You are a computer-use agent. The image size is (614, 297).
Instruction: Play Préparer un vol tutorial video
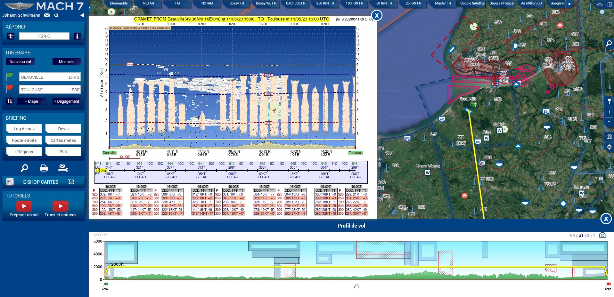pos(24,206)
